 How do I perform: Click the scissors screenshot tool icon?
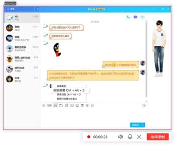pyautogui.click(x=56, y=105)
